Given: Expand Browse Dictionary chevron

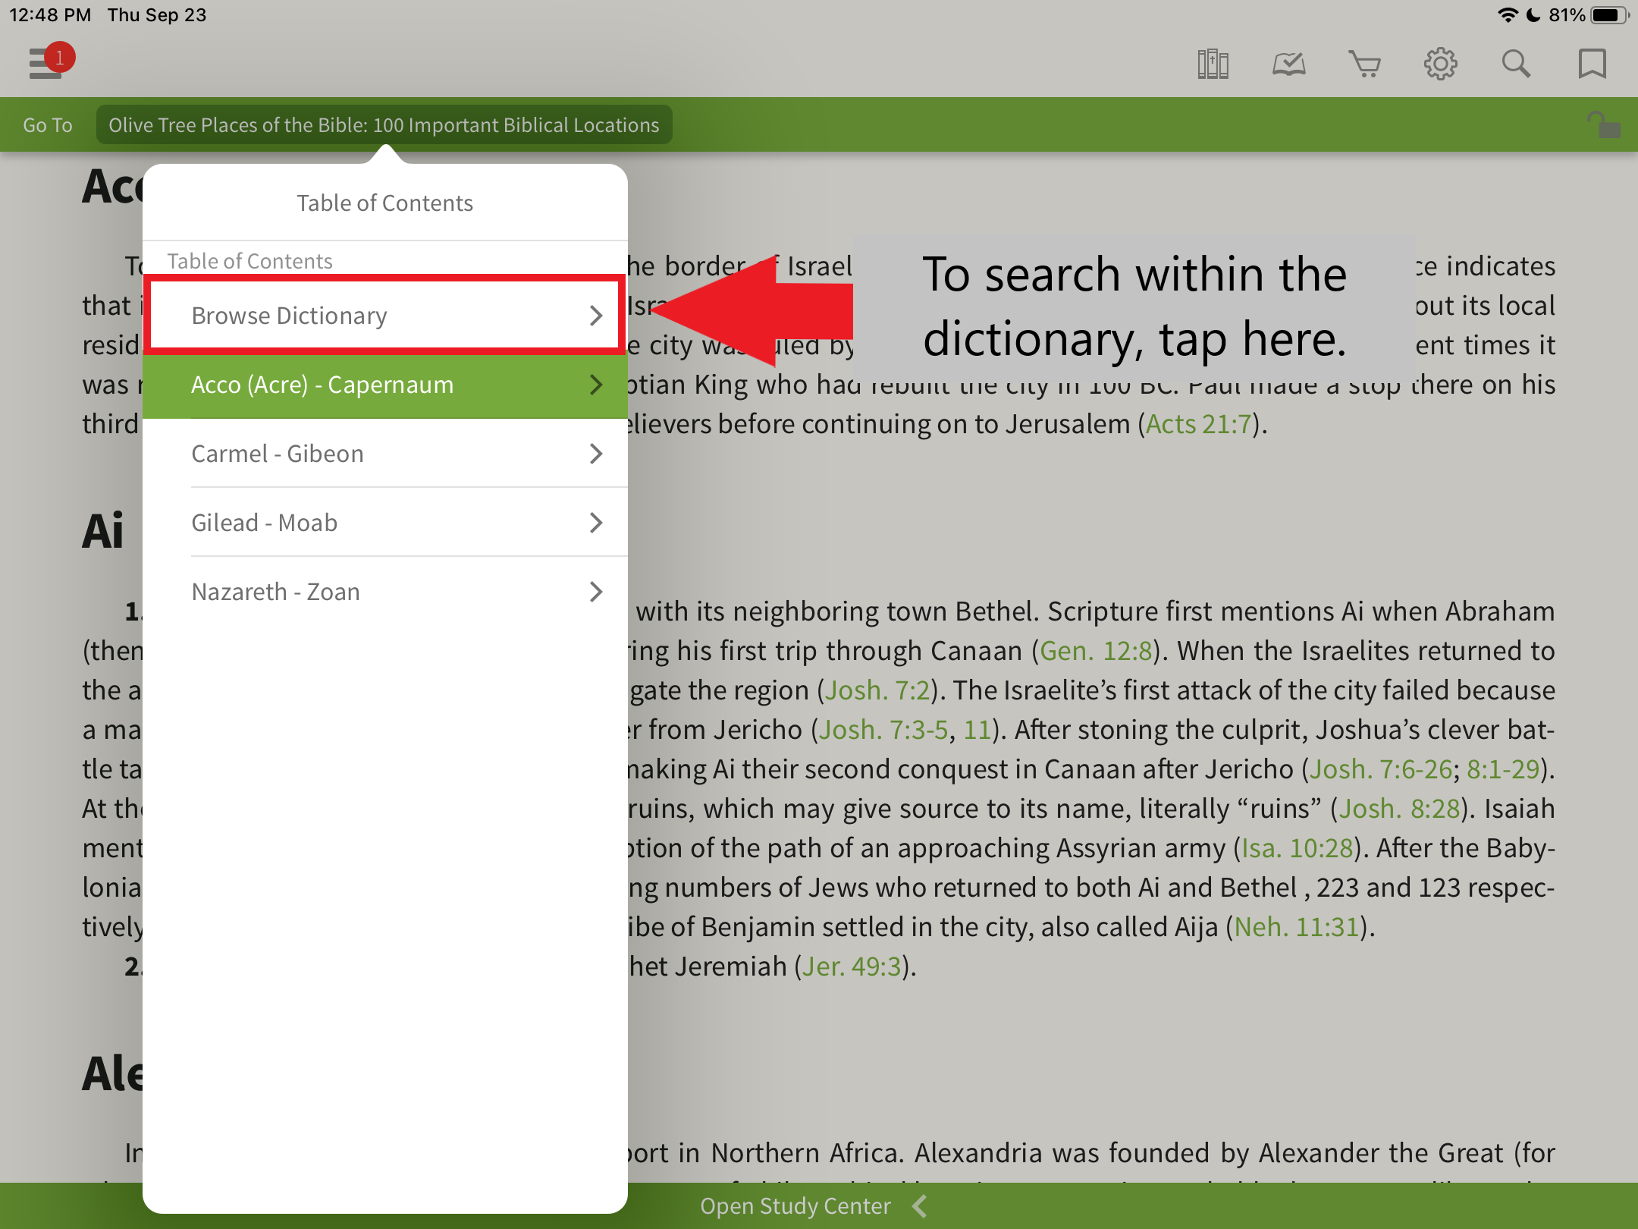Looking at the screenshot, I should (596, 316).
